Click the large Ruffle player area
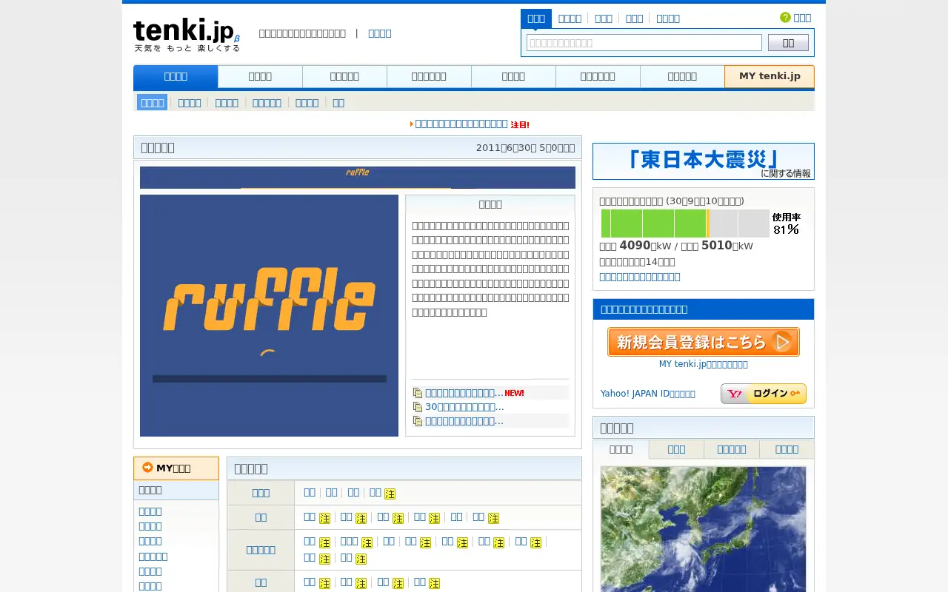 point(269,315)
